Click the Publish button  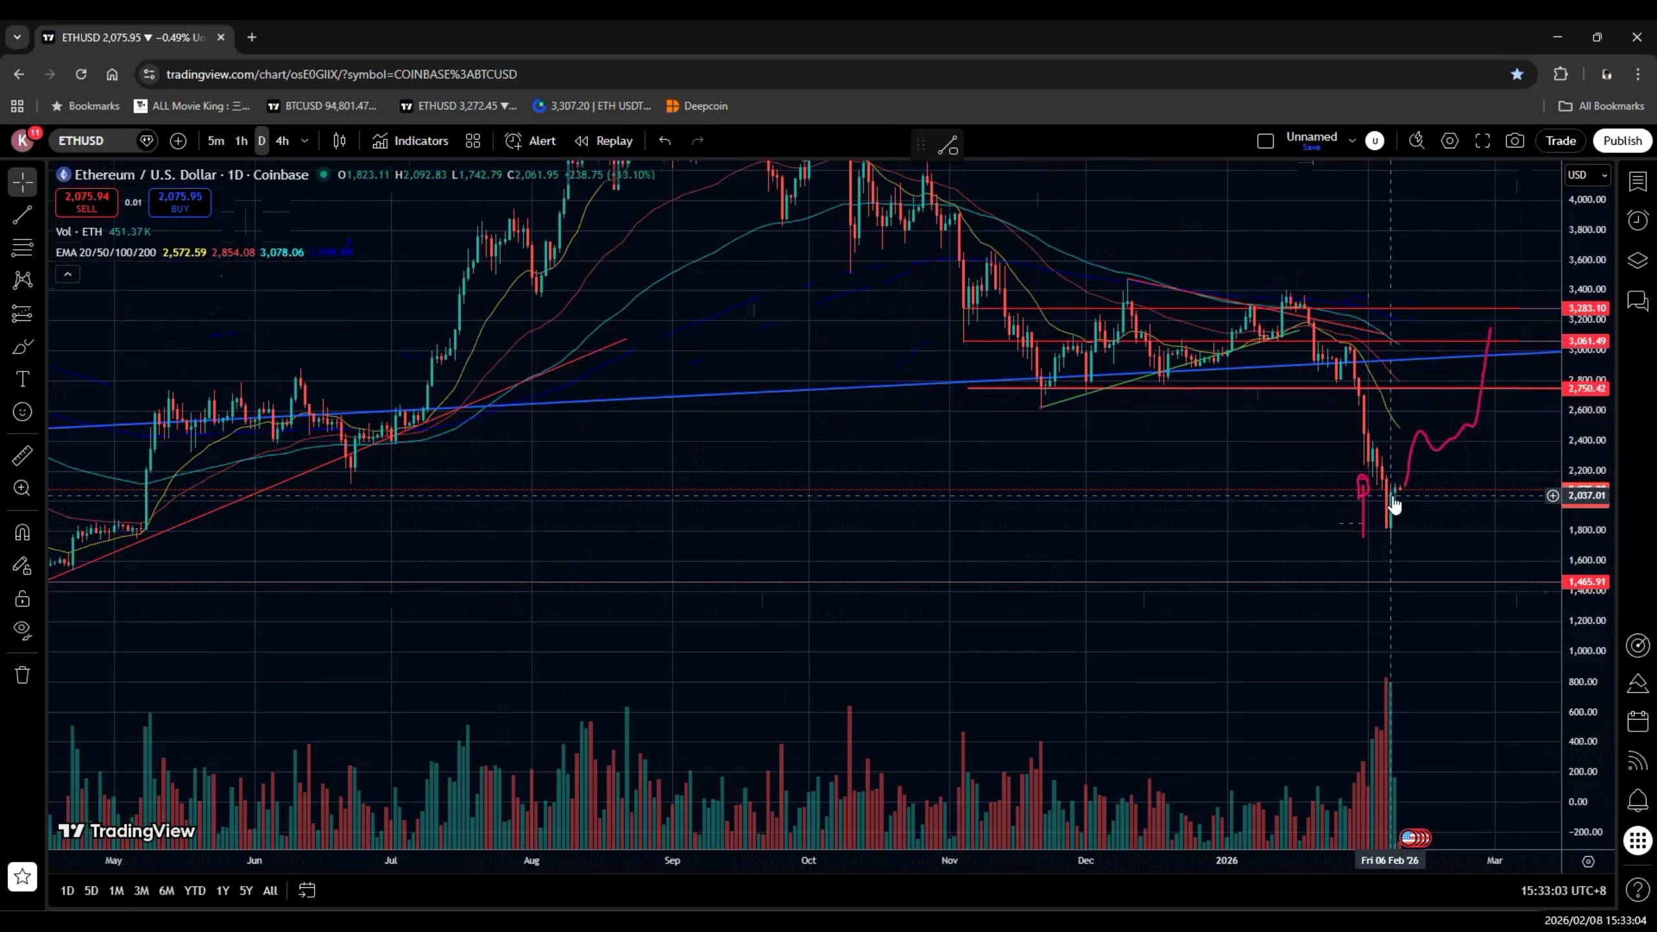click(x=1622, y=141)
